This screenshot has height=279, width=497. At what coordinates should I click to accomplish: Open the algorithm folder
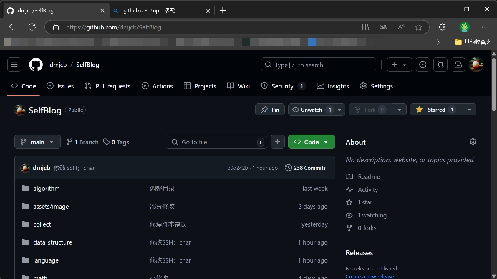[x=46, y=189]
